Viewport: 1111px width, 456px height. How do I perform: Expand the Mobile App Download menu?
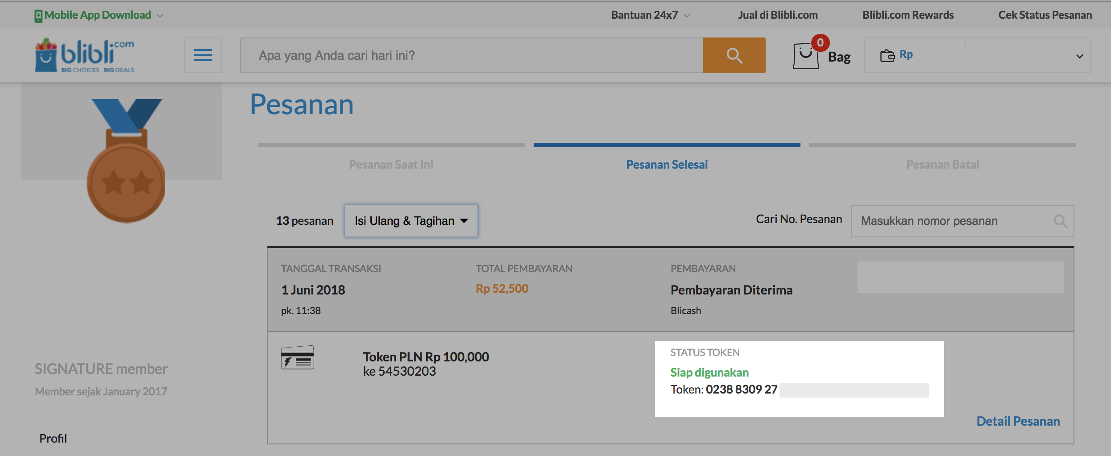click(x=99, y=15)
